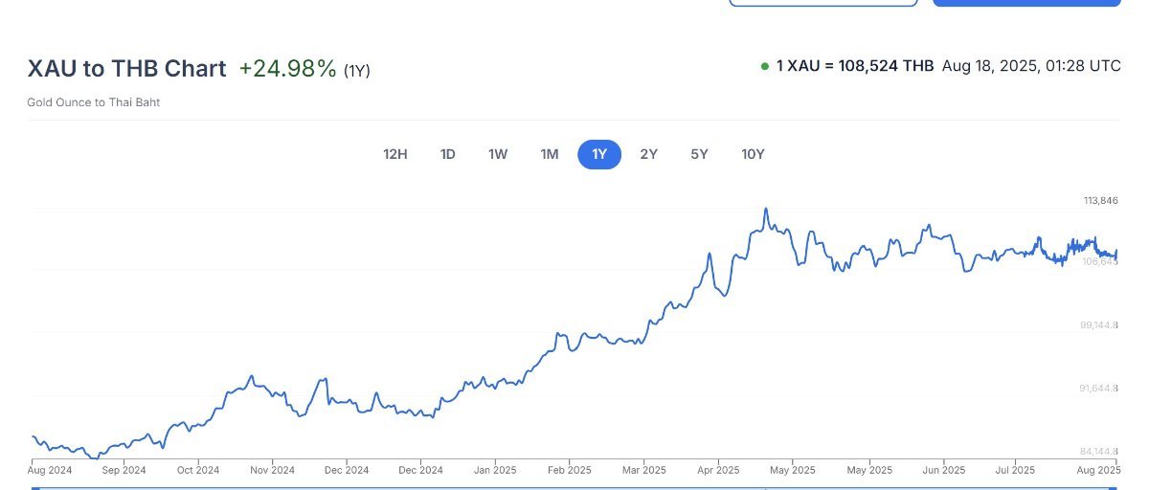
Task: Click the 113,846 y-axis value
Action: point(1100,201)
